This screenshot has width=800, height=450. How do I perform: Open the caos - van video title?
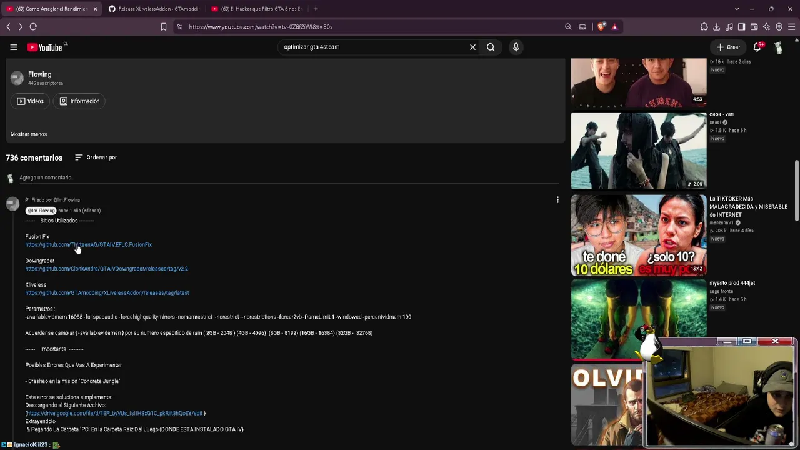(722, 114)
